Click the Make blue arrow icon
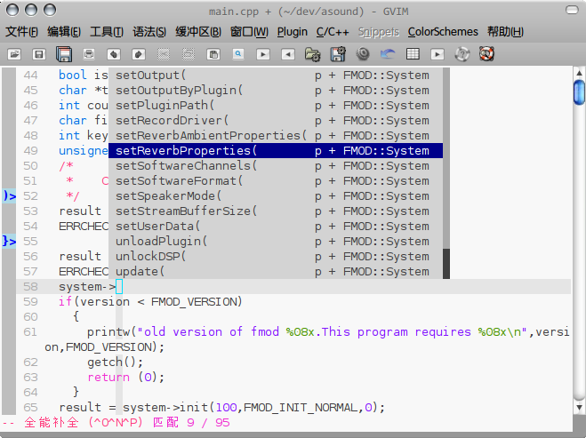The height and width of the screenshot is (438, 586). 388,54
